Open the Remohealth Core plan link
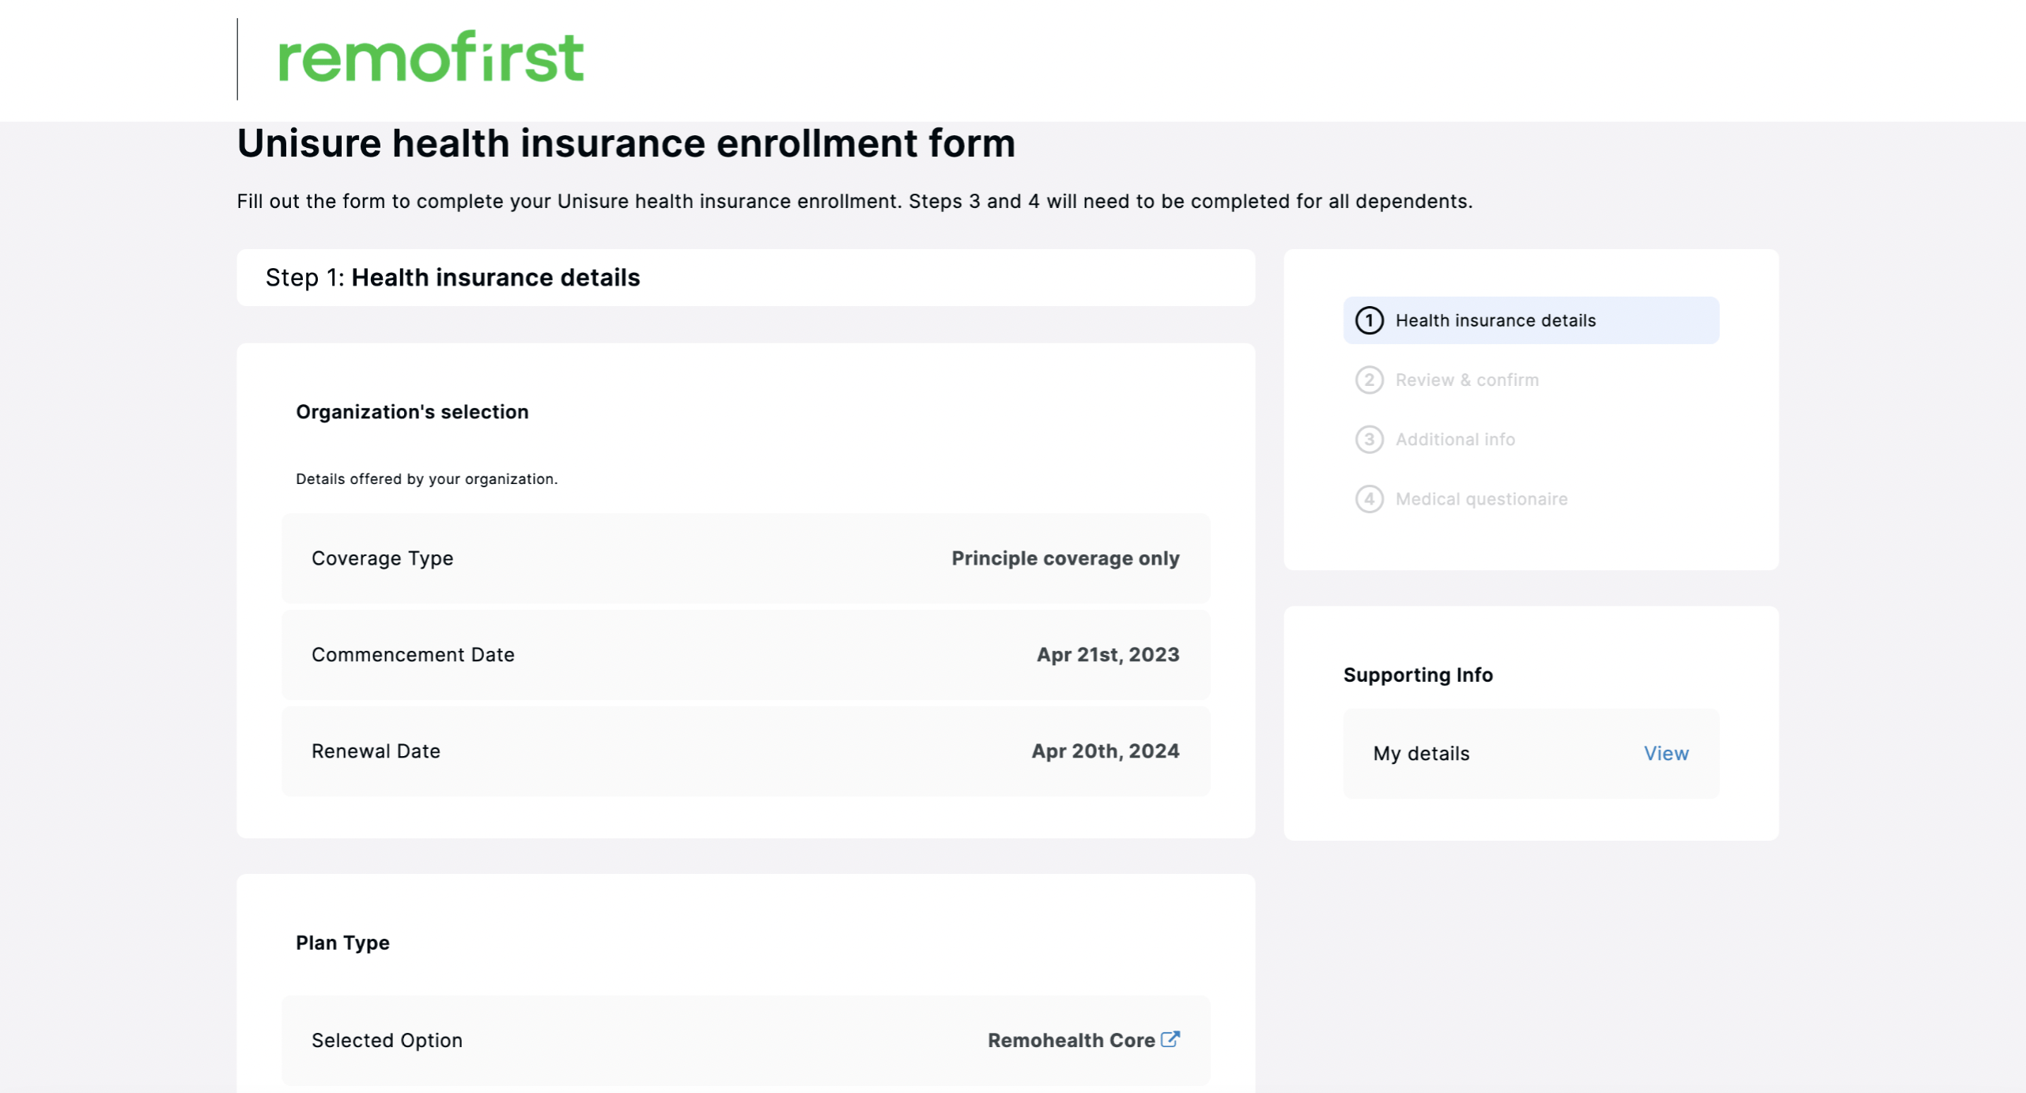 click(x=1071, y=1040)
